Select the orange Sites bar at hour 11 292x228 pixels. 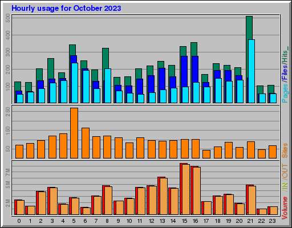[140, 148]
